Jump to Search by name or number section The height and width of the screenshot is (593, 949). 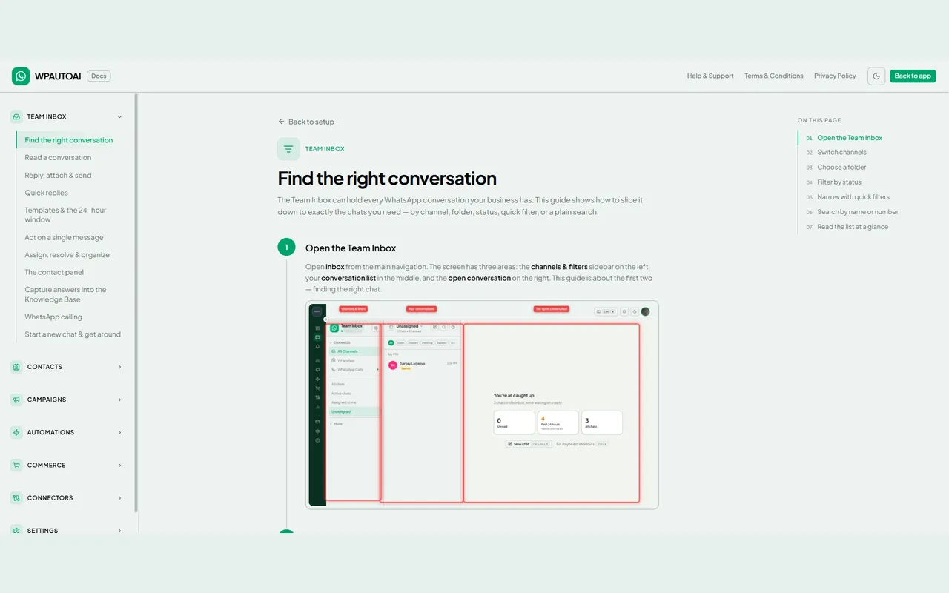point(858,212)
